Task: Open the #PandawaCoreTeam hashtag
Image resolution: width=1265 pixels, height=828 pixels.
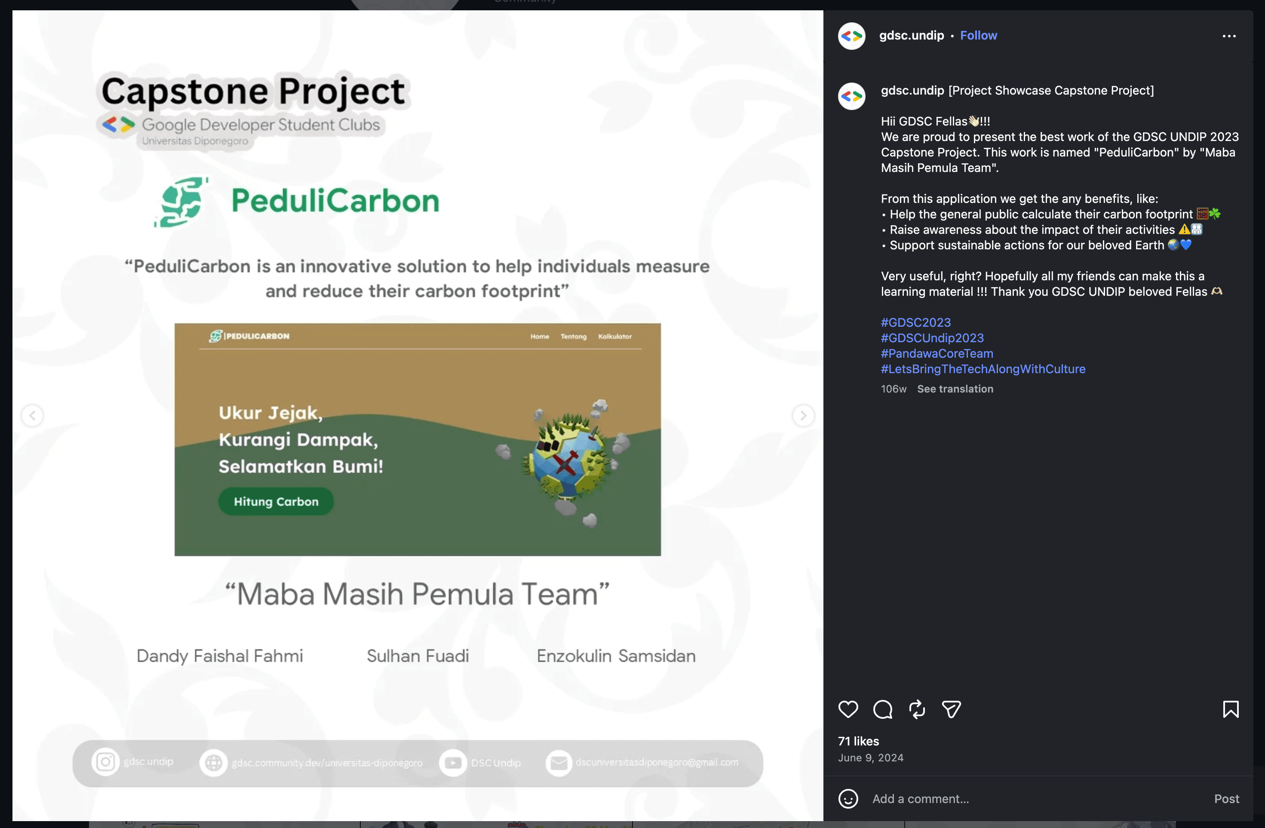Action: [936, 353]
